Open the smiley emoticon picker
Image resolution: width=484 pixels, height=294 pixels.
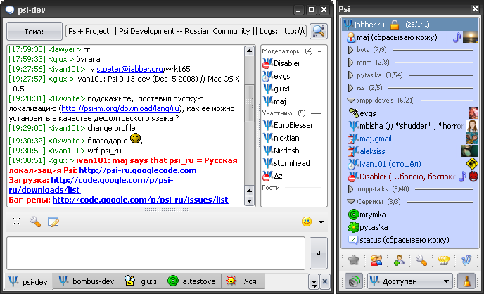click(x=307, y=222)
